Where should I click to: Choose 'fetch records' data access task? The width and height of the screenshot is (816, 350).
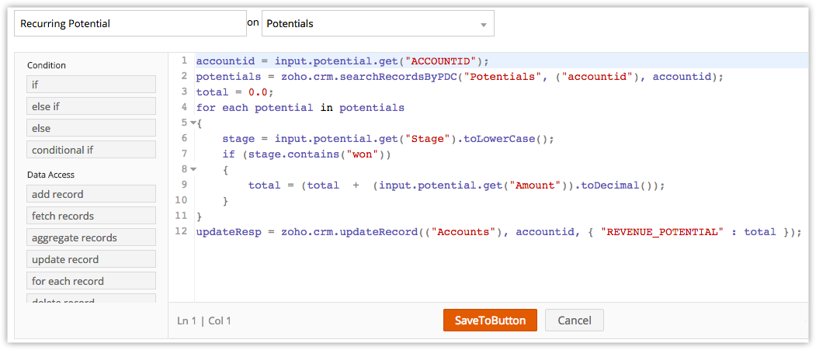click(92, 216)
